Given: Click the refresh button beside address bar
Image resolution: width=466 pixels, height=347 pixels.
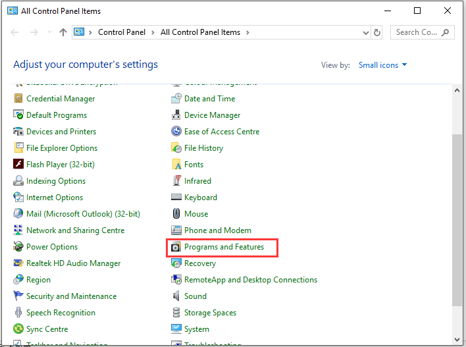Looking at the screenshot, I should click(377, 32).
